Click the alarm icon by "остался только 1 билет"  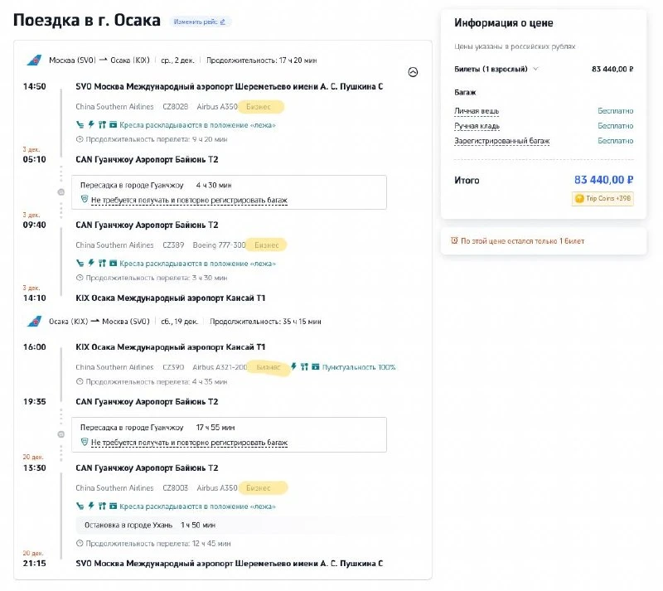click(x=454, y=240)
